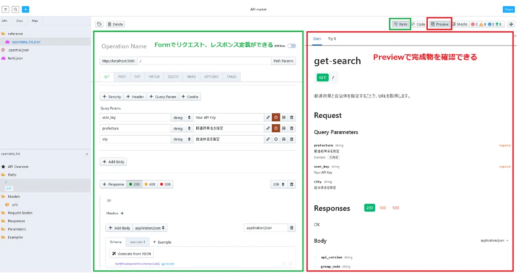Click the path input field showing slash
The width and height of the screenshot is (520, 273).
204,61
